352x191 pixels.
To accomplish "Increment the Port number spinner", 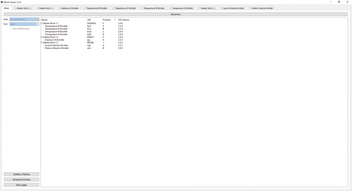I will pos(38,23).
